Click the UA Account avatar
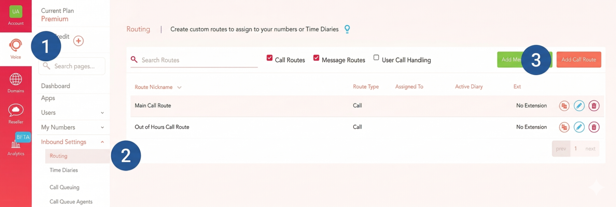 click(x=16, y=12)
